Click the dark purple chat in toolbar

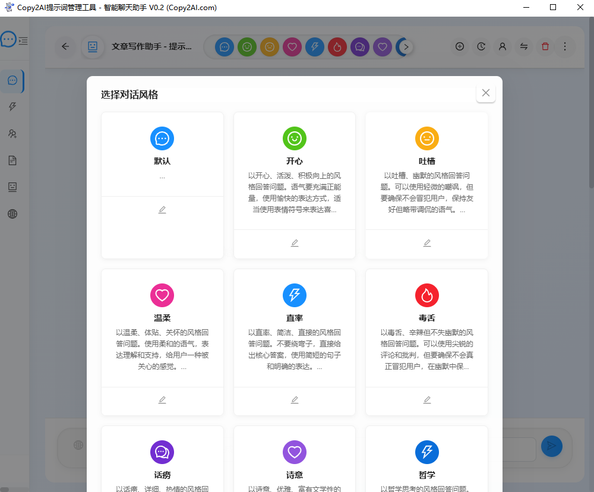[x=360, y=47]
